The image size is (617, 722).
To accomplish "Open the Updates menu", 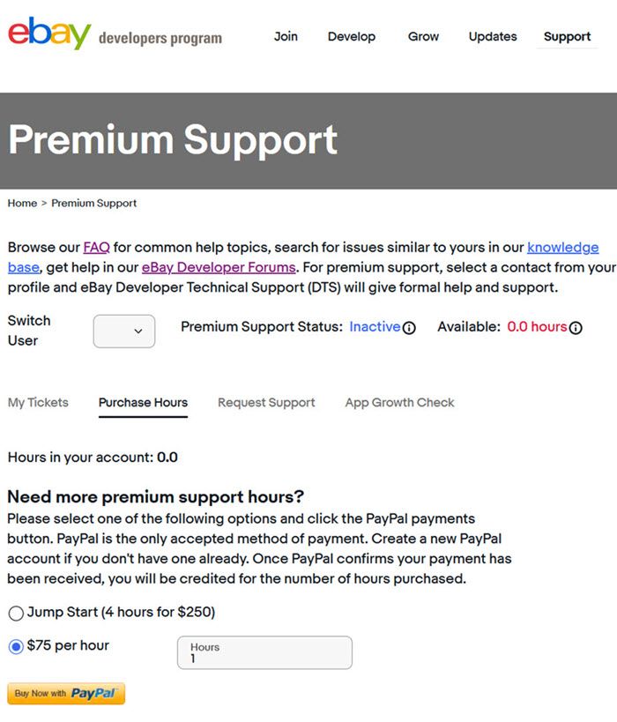I will tap(493, 36).
